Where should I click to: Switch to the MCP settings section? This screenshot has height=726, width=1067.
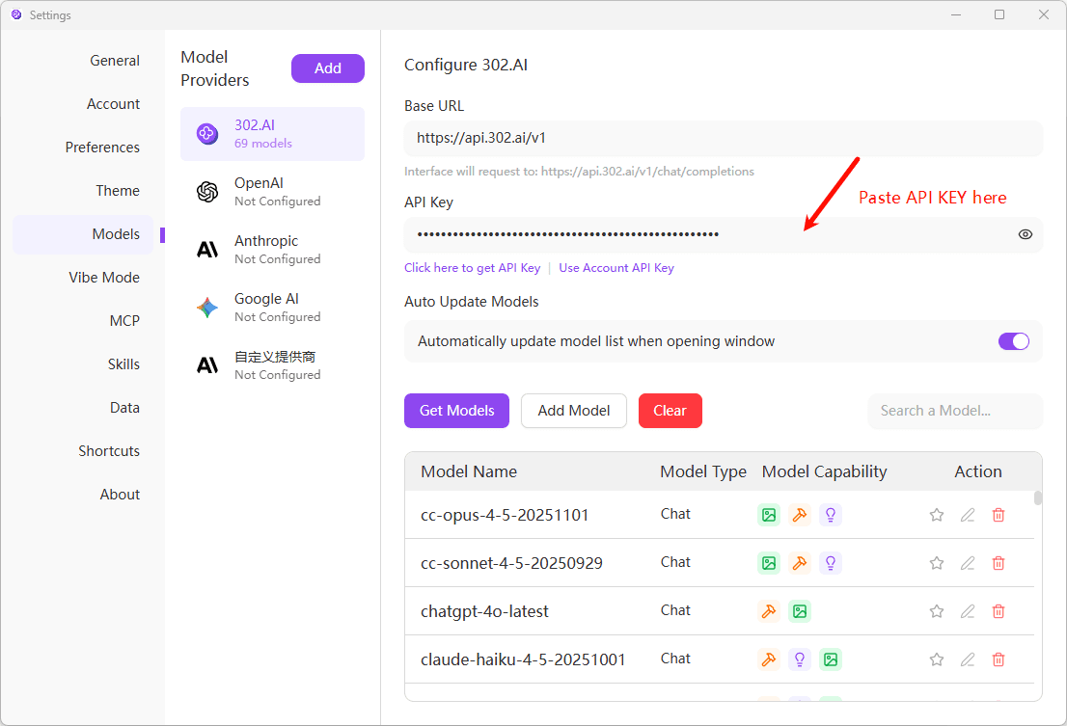click(x=124, y=320)
